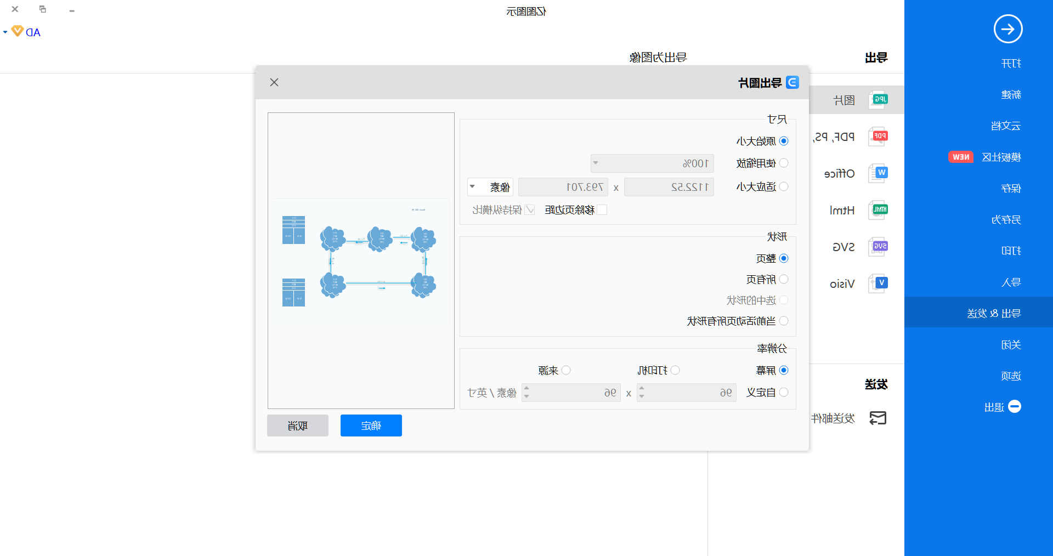This screenshot has height=556, width=1053.
Task: Select the 导出 & 发送 menu item
Action: (978, 313)
